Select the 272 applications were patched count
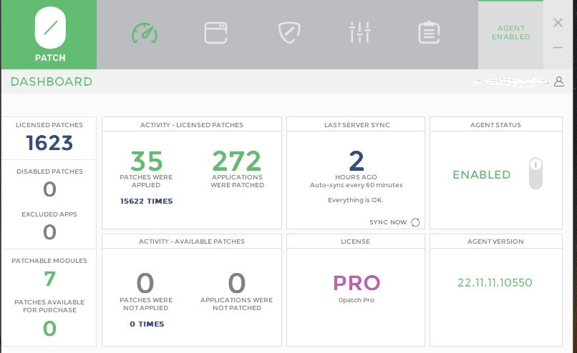Screen dimensions: 577x353 [x=237, y=161]
